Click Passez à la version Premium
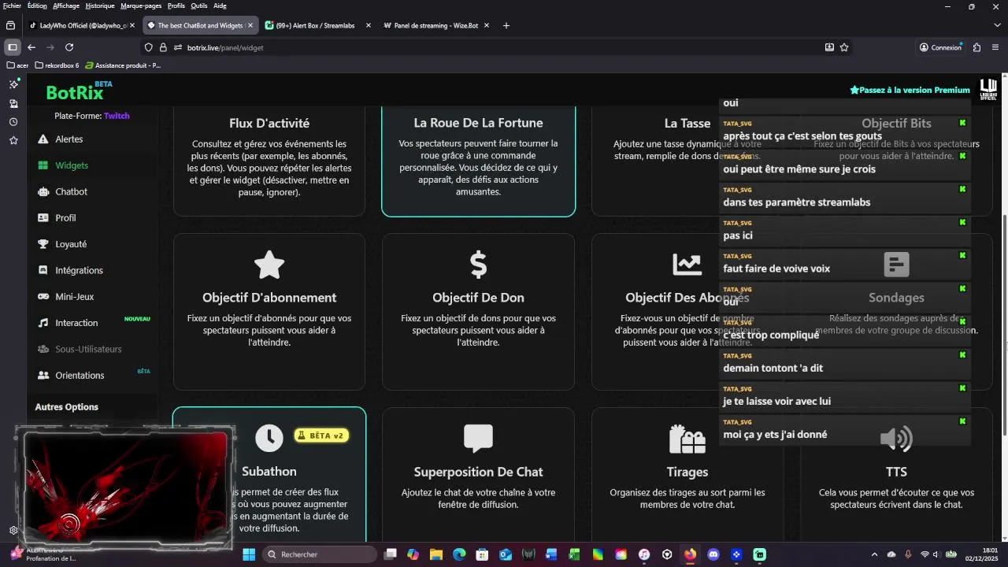Image resolution: width=1008 pixels, height=567 pixels. point(910,90)
